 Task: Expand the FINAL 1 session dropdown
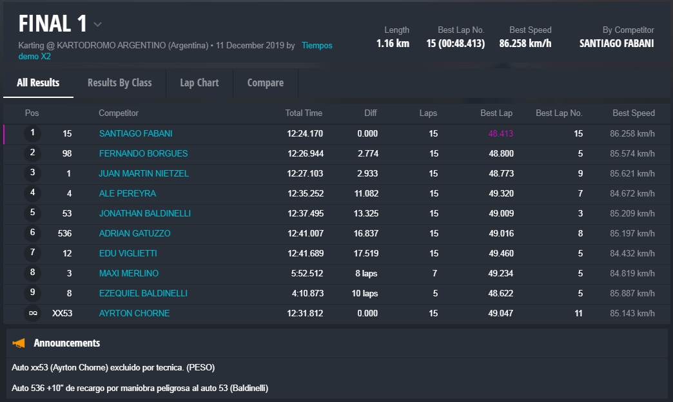coord(97,24)
